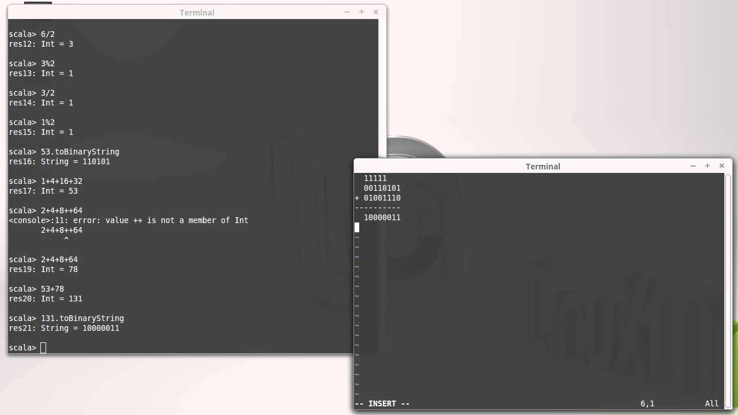
Task: Click the line '+ 01001110' in vim
Action: (378, 198)
